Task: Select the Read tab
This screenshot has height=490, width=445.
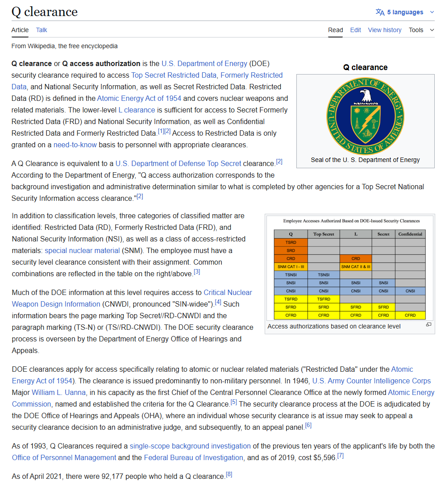Action: [x=335, y=30]
